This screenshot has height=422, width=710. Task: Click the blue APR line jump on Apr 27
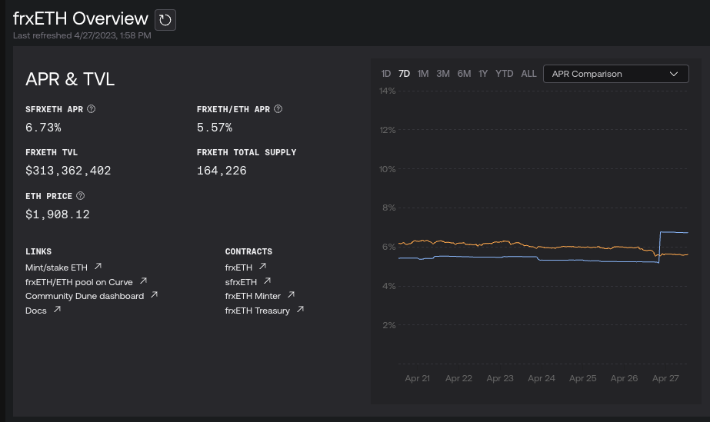pyautogui.click(x=660, y=246)
